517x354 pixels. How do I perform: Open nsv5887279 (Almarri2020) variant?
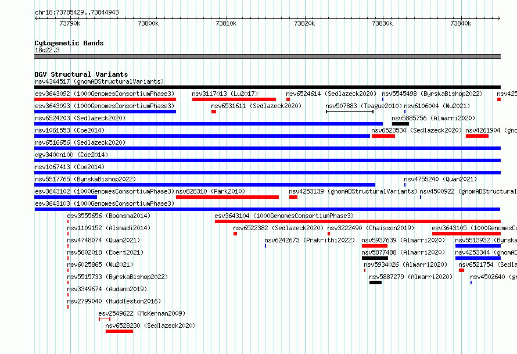pos(411,277)
